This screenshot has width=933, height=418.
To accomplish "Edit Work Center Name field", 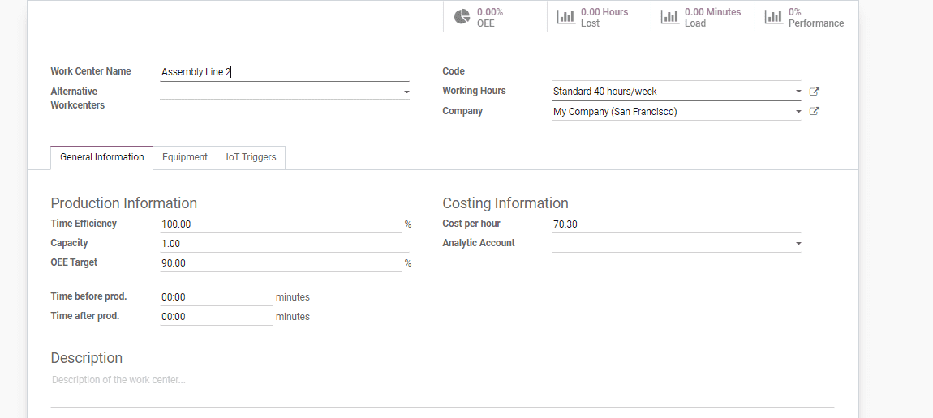I will coord(285,72).
